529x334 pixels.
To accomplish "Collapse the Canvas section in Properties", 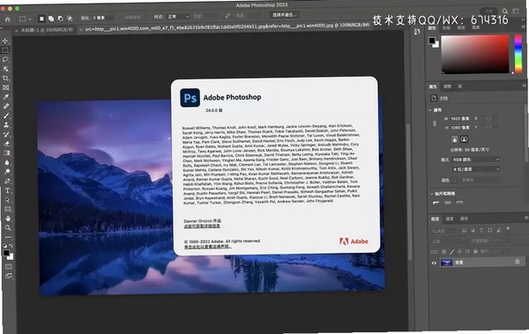I will pyautogui.click(x=430, y=110).
